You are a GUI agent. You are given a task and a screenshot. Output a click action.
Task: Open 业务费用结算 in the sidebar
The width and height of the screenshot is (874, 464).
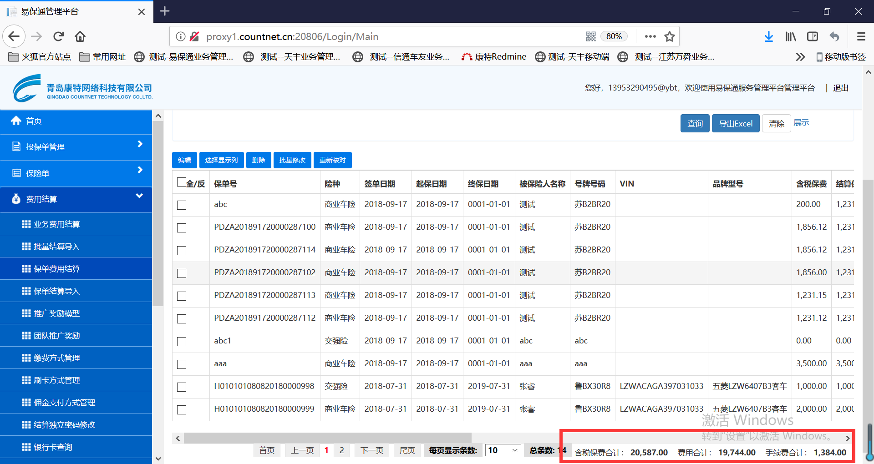coord(57,224)
